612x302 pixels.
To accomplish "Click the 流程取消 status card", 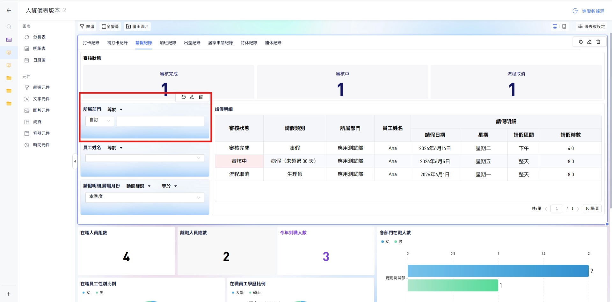I will pos(516,82).
